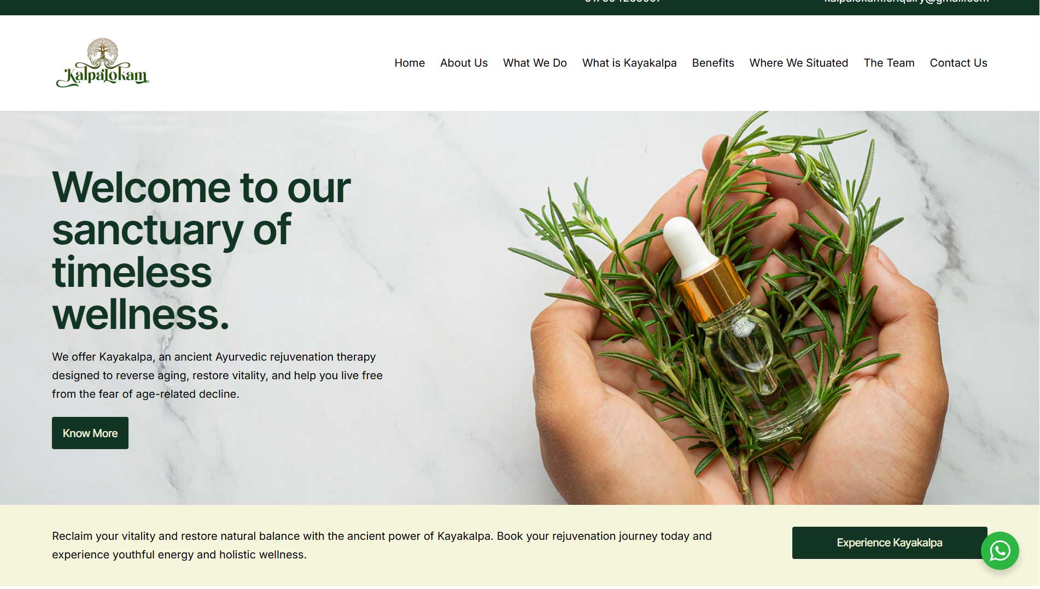Click the phone number in top bar
The width and height of the screenshot is (1040, 589).
click(623, 2)
